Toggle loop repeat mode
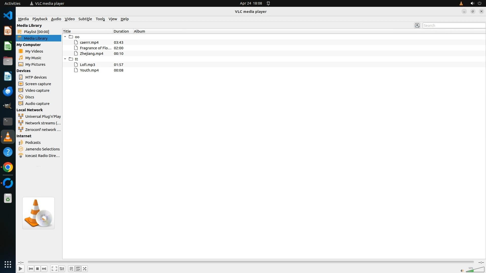Viewport: 486px width, 273px height. [x=78, y=269]
